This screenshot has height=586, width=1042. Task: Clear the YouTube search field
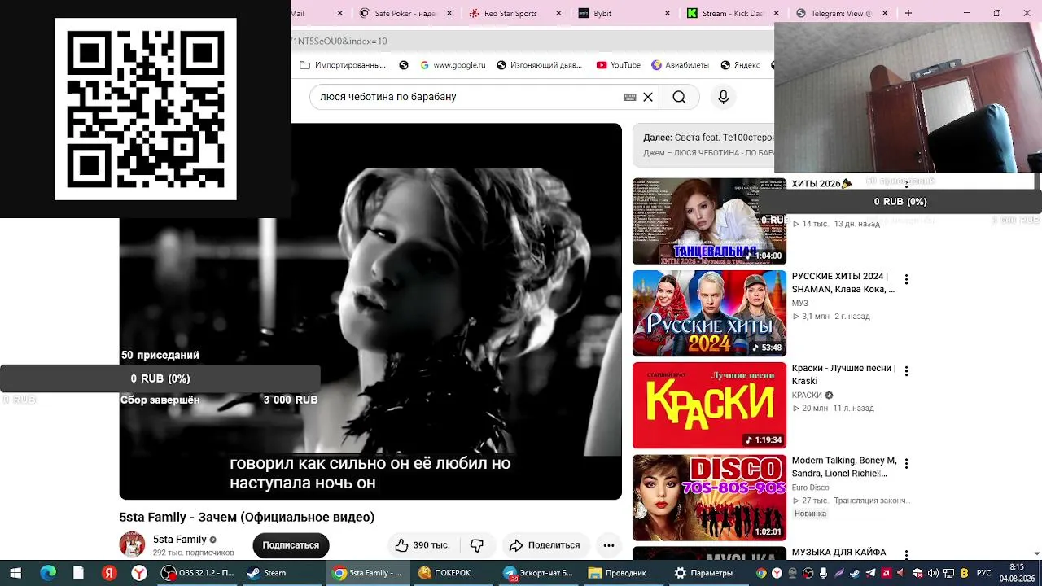(x=648, y=97)
